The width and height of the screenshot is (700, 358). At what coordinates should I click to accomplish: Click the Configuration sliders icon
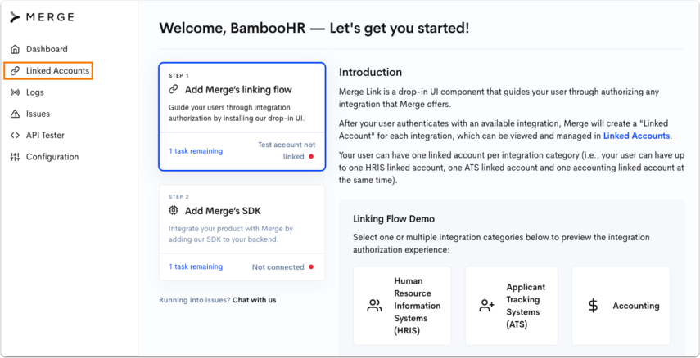pos(16,157)
